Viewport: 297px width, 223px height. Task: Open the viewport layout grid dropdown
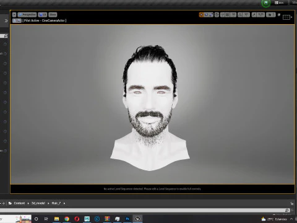pos(287,17)
